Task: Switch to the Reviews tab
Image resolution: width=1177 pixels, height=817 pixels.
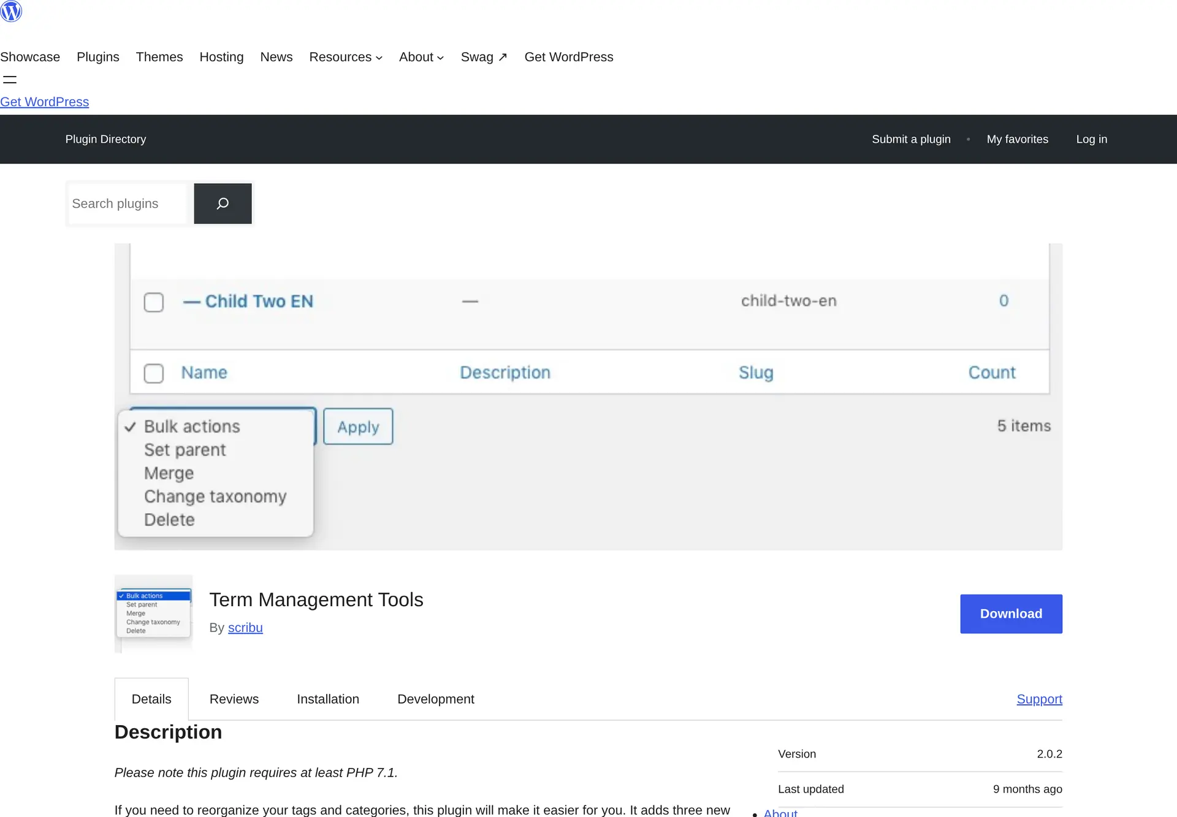Action: [x=234, y=699]
